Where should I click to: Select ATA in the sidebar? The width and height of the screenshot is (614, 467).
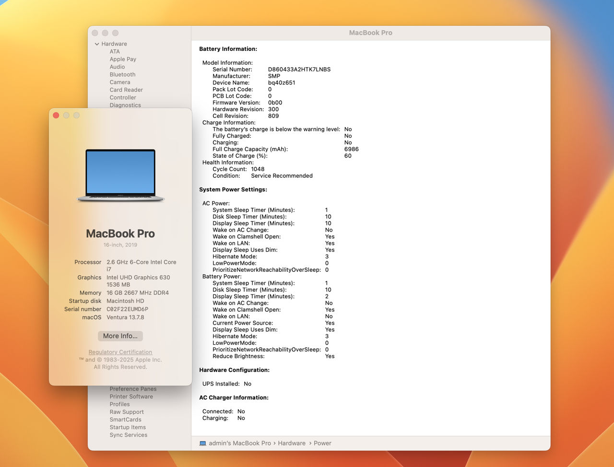click(x=115, y=52)
